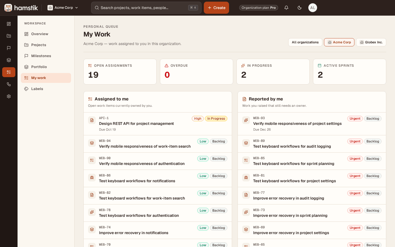Click the Open Assignments stat card
Screen dimensions: 395x247
[x=120, y=72]
